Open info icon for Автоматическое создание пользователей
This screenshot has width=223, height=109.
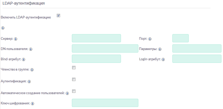(67, 93)
